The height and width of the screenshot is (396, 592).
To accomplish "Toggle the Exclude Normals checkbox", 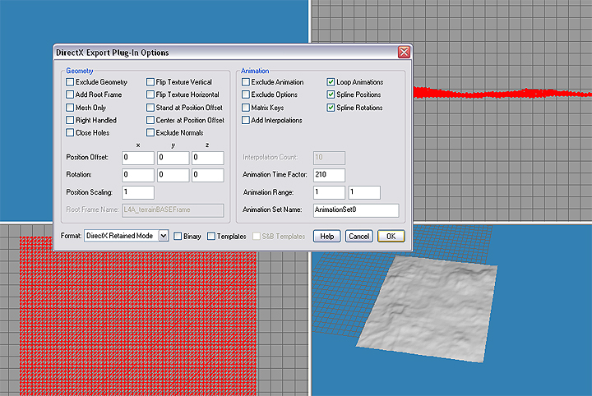I will click(150, 132).
